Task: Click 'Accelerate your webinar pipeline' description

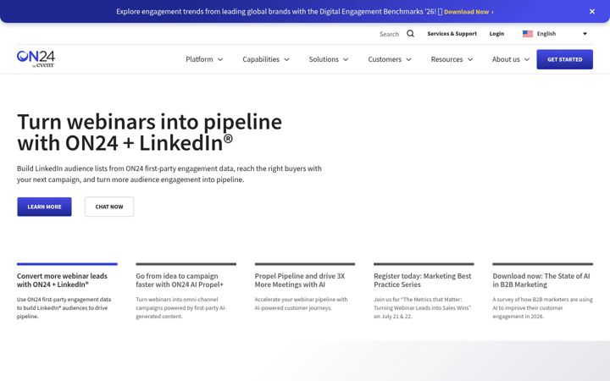Action: [301, 304]
